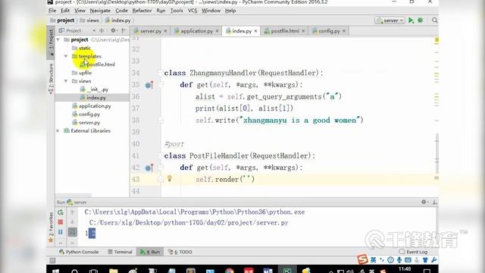This screenshot has width=485, height=273.
Task: Select __init__.py in the project tree
Action: point(94,89)
